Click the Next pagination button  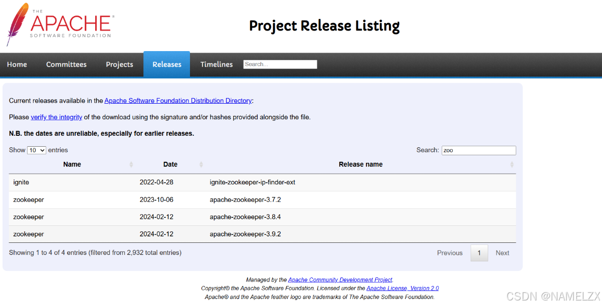pos(502,253)
